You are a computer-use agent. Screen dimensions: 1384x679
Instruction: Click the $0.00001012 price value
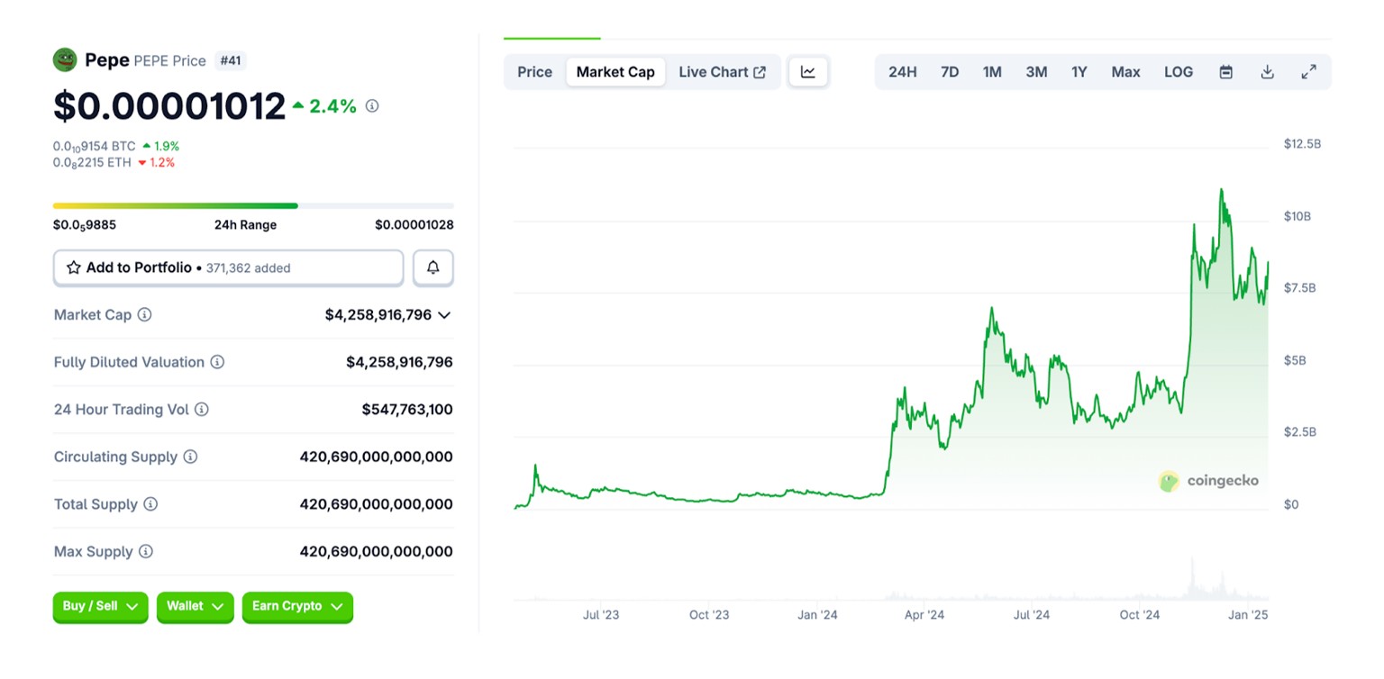click(x=169, y=106)
